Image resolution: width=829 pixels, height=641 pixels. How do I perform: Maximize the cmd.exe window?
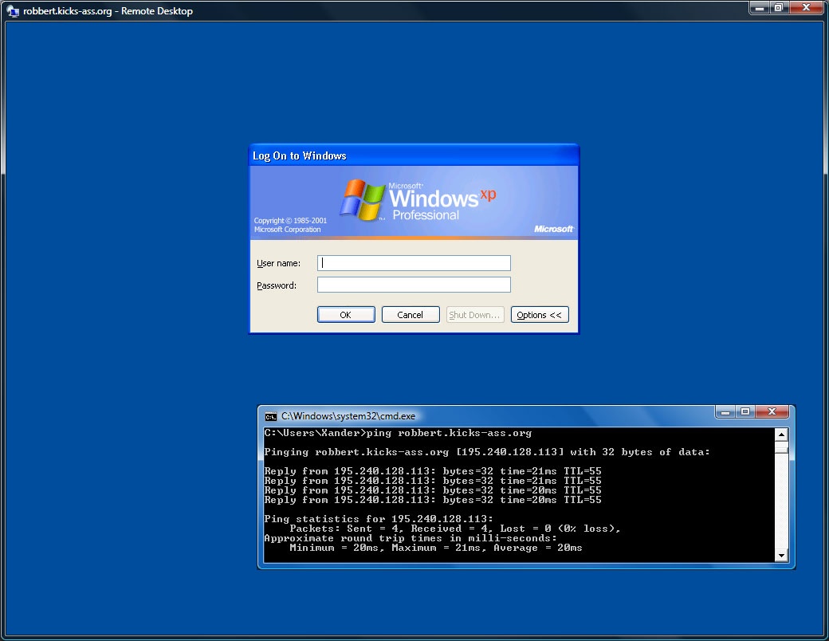[x=745, y=412]
